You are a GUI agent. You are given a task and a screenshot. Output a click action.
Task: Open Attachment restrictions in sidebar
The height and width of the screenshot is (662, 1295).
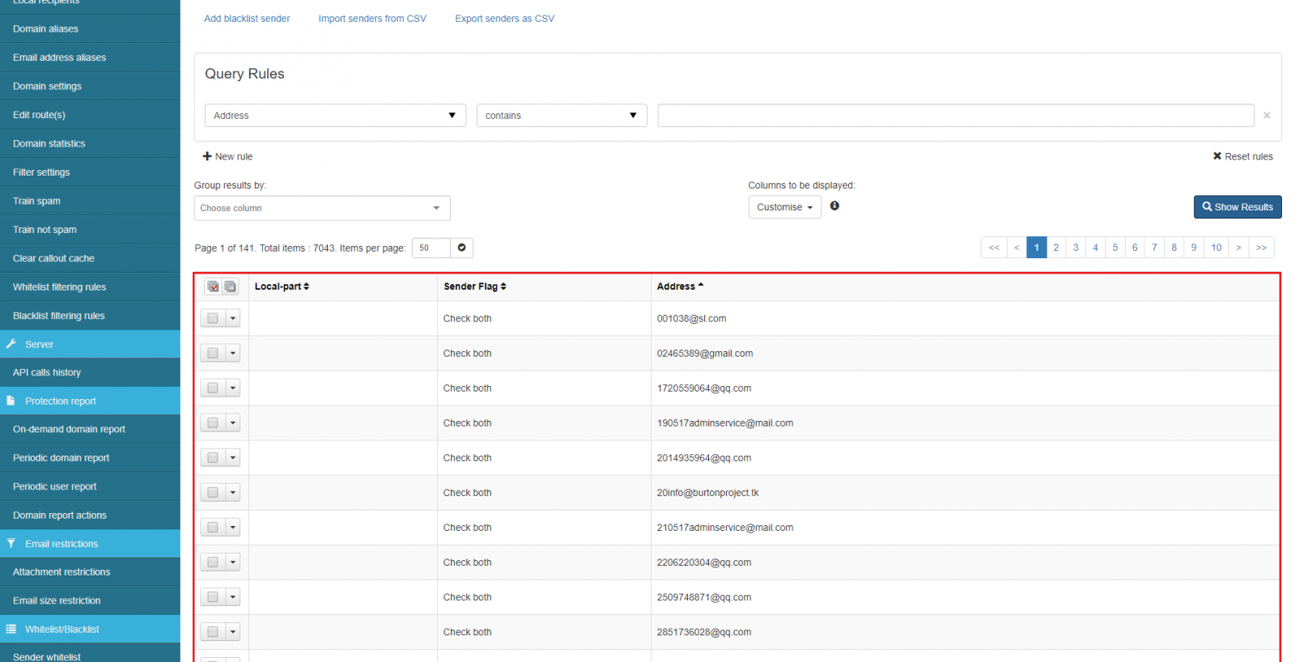[90, 572]
